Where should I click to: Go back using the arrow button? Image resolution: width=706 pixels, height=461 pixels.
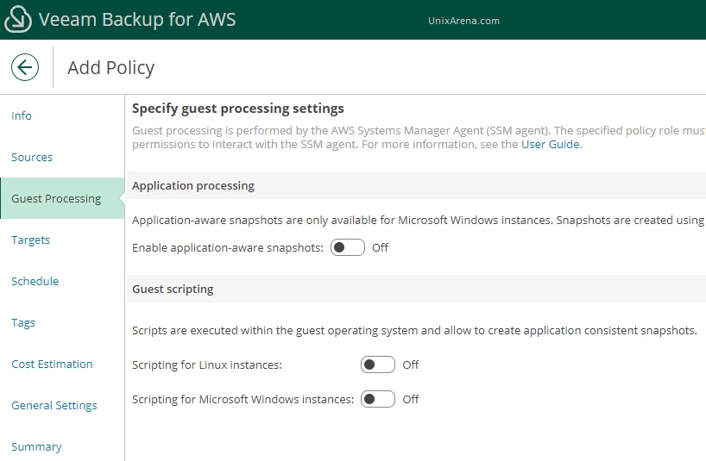point(25,67)
